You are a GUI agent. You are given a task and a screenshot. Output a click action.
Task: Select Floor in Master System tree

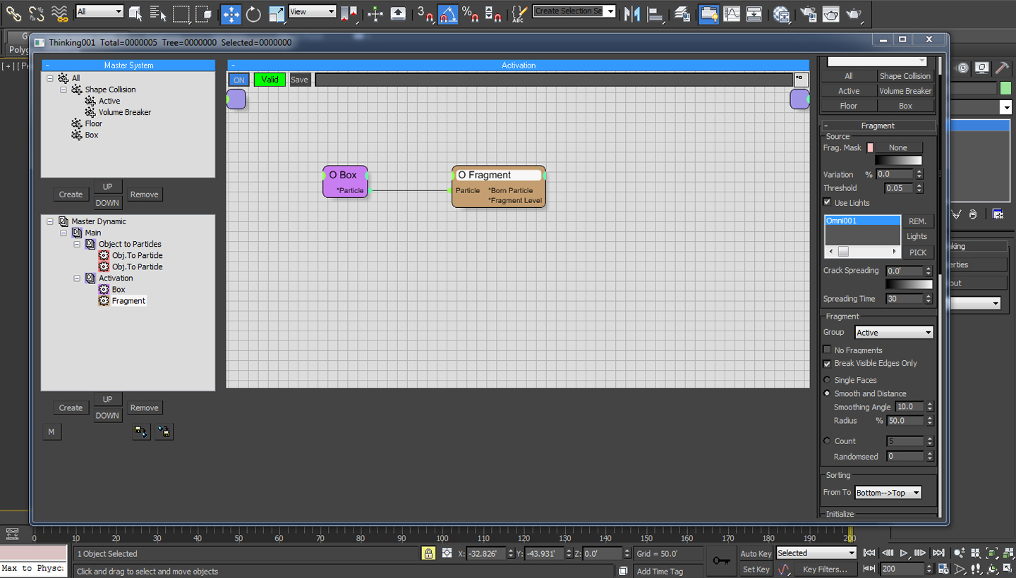[94, 123]
